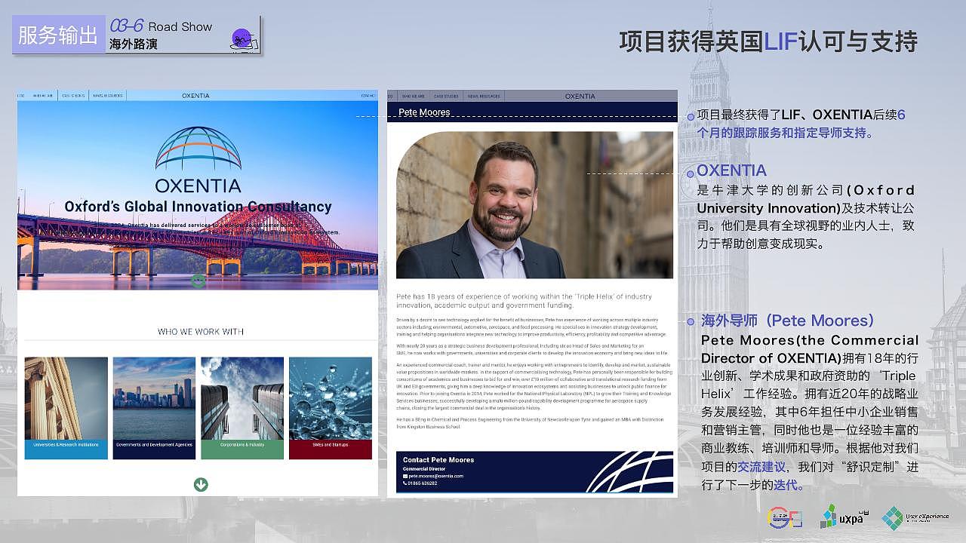This screenshot has width=966, height=543.
Task: Click Pete Moores' portrait photo
Action: coord(534,205)
